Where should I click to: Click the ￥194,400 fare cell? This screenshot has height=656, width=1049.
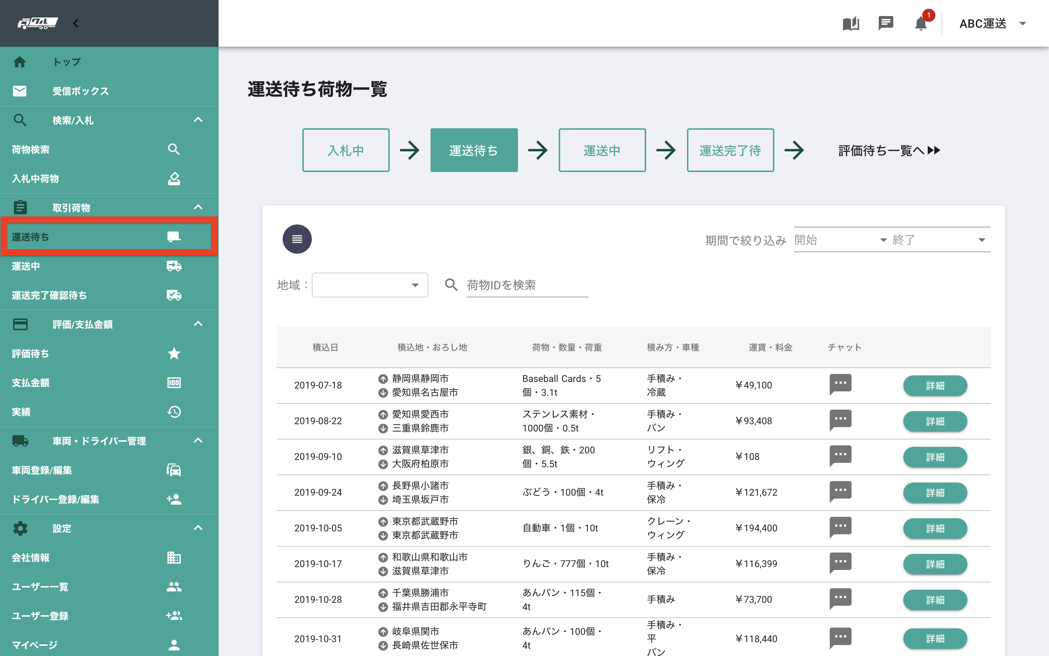tap(757, 528)
